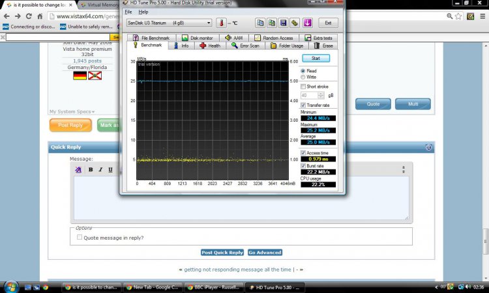This screenshot has height=293, width=489.
Task: Click the '1,945 posts' link
Action: pyautogui.click(x=87, y=61)
